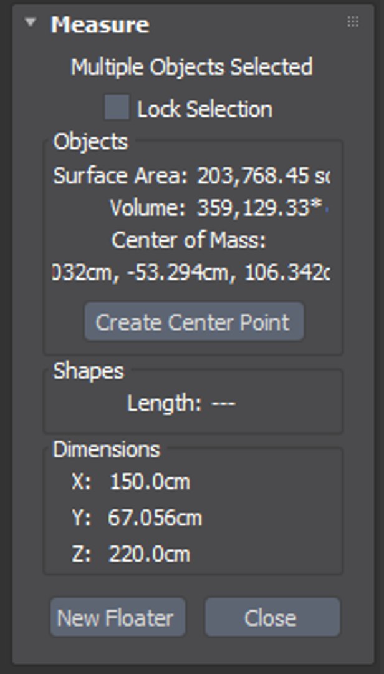
Task: Click the X dimension value 150.0cm
Action: pyautogui.click(x=149, y=482)
